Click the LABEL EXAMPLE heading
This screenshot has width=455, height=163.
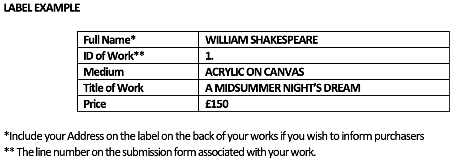point(42,8)
